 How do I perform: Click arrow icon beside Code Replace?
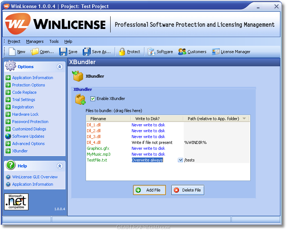pyautogui.click(x=8, y=92)
